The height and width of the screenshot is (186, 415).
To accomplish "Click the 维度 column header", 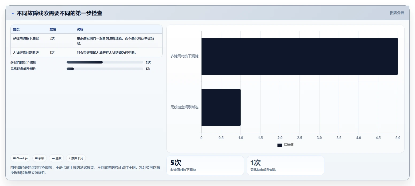I will (x=16, y=29).
